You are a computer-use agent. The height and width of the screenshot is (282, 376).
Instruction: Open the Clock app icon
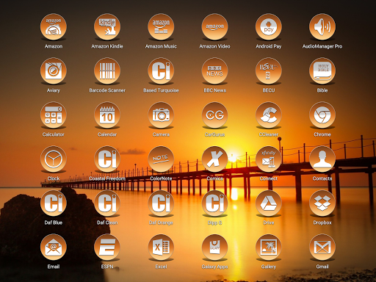[x=54, y=159]
